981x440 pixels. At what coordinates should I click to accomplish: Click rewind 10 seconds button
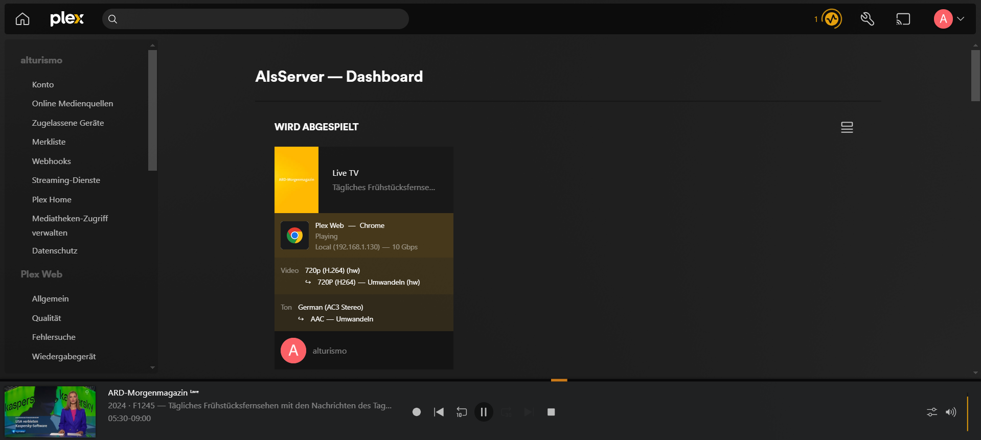[x=462, y=412]
